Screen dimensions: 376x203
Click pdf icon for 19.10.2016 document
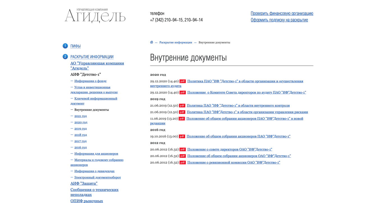[x=182, y=136]
